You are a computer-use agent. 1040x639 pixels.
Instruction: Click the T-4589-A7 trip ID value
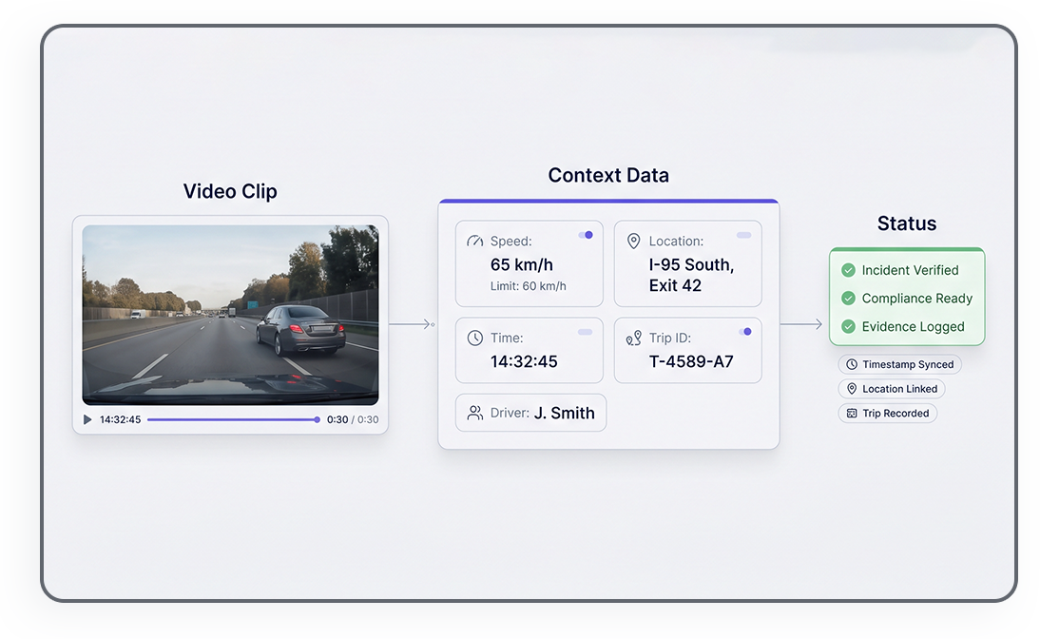pyautogui.click(x=691, y=361)
